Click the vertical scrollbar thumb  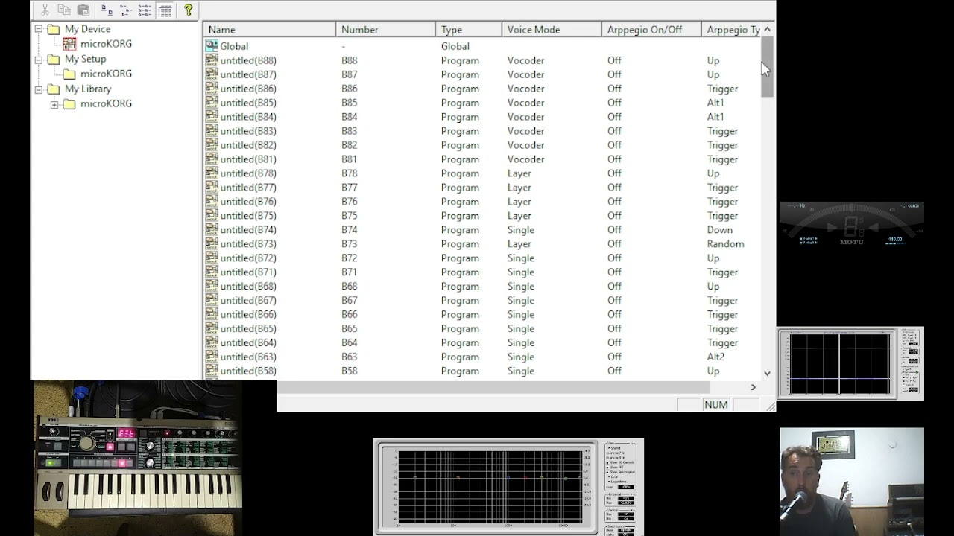point(767,67)
